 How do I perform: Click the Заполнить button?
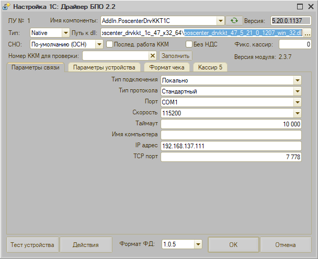pyautogui.click(x=175, y=55)
